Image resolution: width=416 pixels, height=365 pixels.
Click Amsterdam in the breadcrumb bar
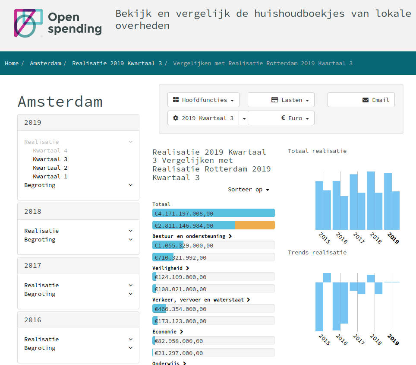tap(45, 63)
